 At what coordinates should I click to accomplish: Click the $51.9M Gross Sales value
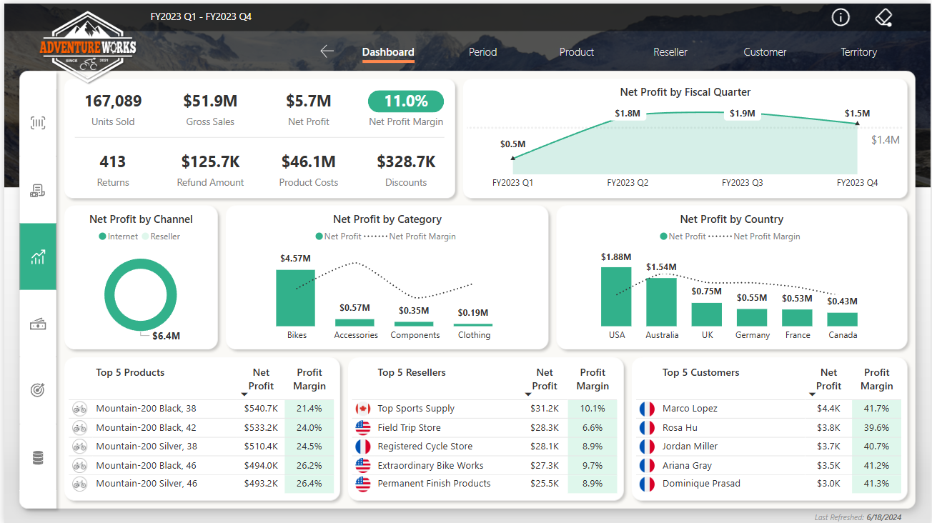[210, 101]
